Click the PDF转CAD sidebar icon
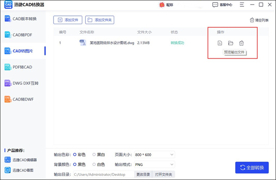This screenshot has height=180, width=276. (8, 67)
